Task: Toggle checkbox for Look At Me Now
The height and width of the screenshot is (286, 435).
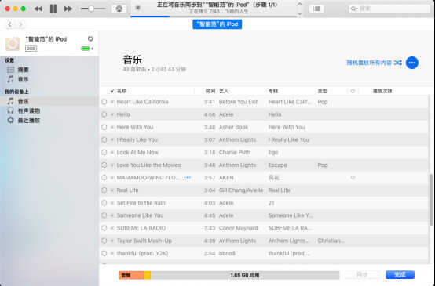Action: [112, 153]
